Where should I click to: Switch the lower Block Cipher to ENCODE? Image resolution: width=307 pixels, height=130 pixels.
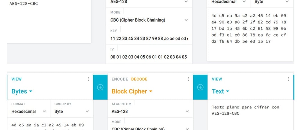(120, 79)
